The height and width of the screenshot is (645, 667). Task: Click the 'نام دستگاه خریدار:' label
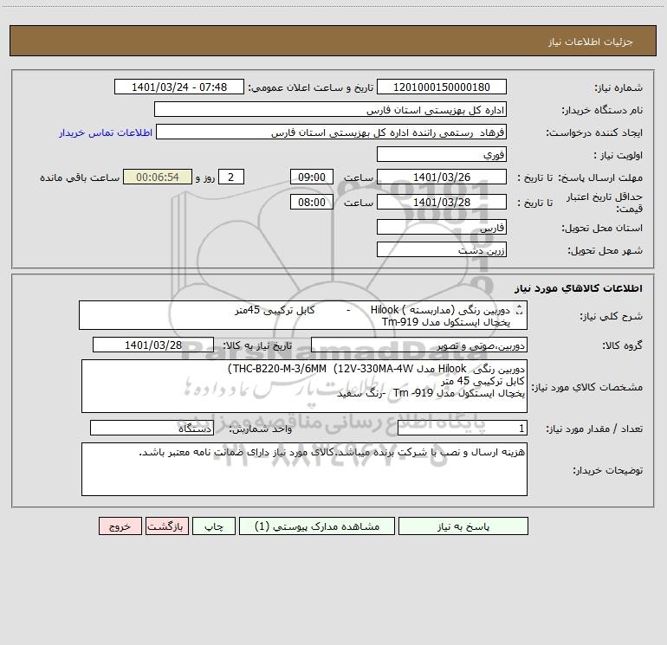click(602, 110)
